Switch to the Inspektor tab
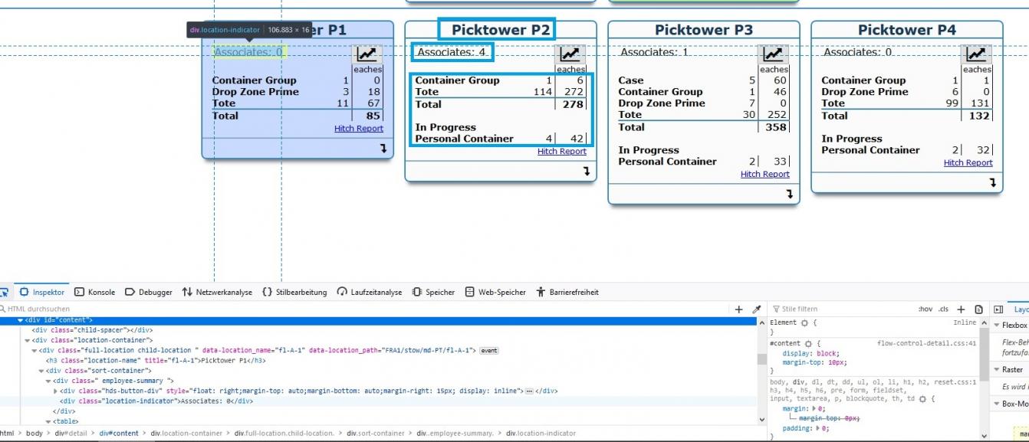This screenshot has height=442, width=1029. point(42,292)
